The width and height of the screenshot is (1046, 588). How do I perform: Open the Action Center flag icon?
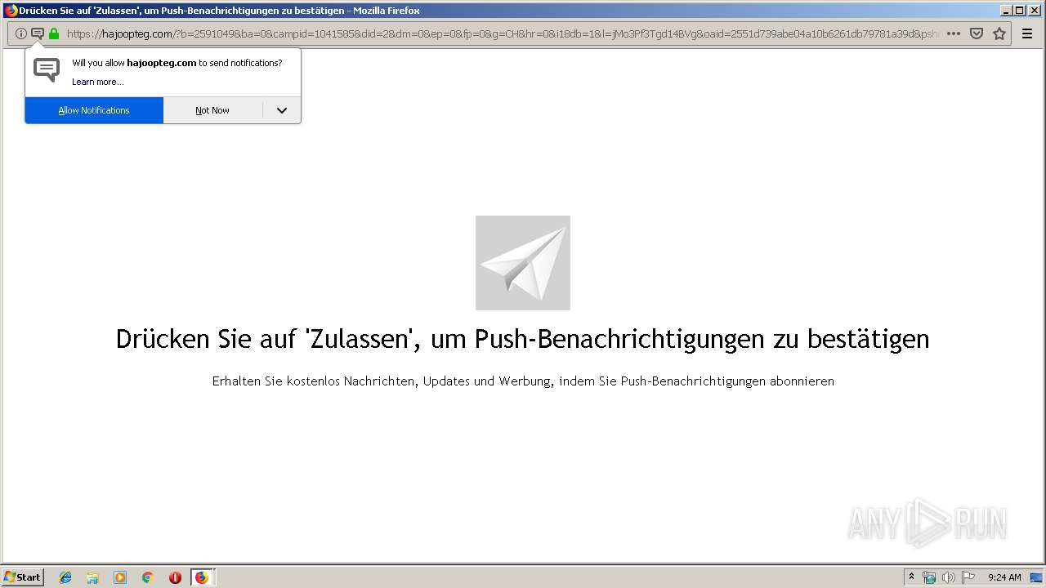coord(968,577)
